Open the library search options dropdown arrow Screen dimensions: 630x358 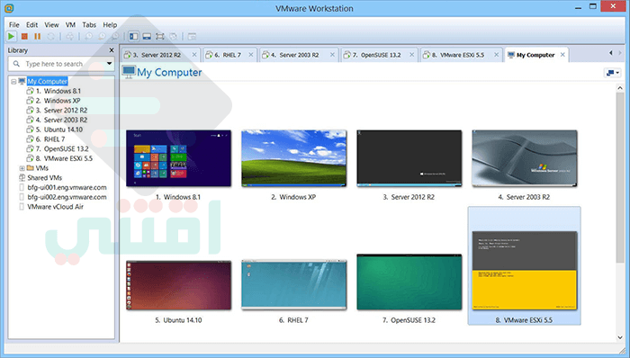109,64
